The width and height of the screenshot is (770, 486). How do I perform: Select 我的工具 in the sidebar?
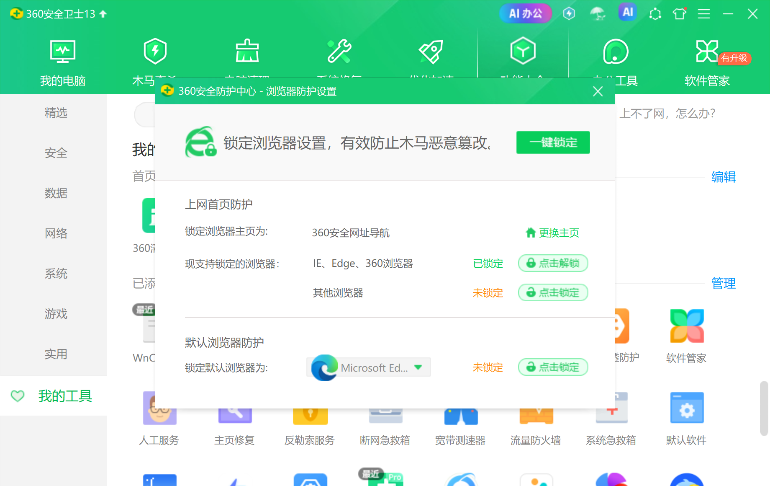click(54, 396)
